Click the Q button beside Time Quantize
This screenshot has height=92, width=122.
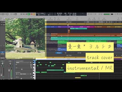pos(30,63)
